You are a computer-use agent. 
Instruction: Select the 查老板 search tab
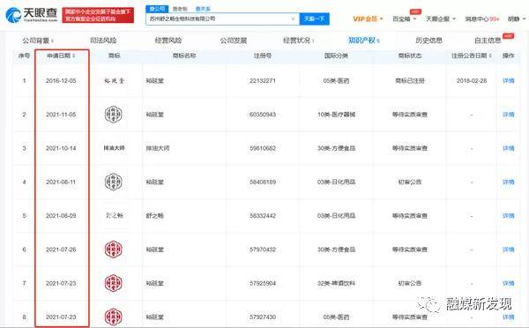180,9
